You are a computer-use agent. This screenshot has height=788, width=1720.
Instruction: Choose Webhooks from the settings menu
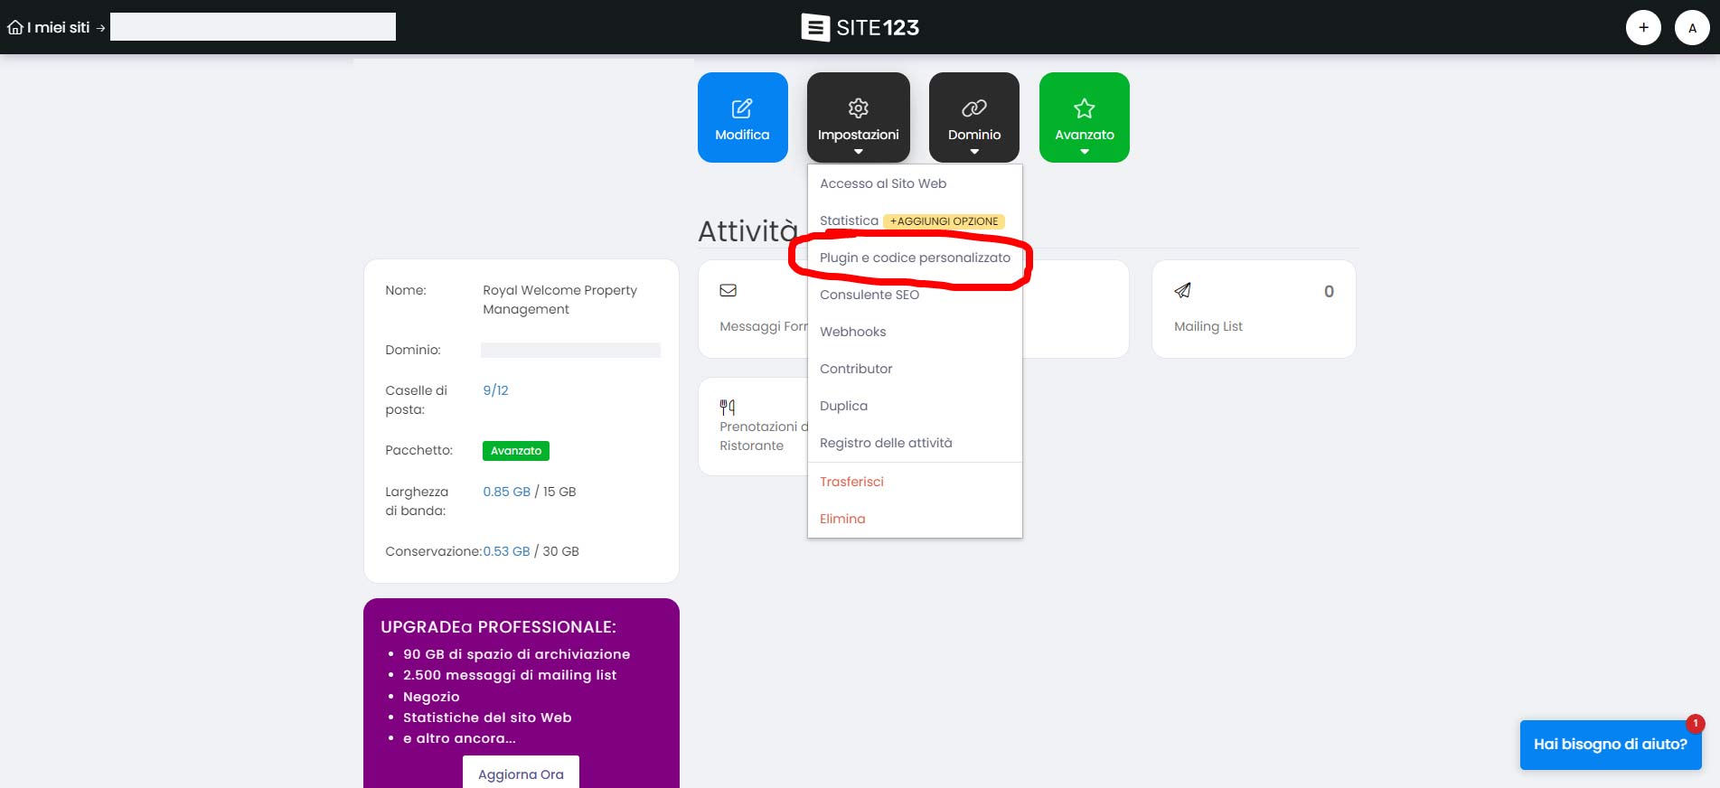tap(852, 332)
